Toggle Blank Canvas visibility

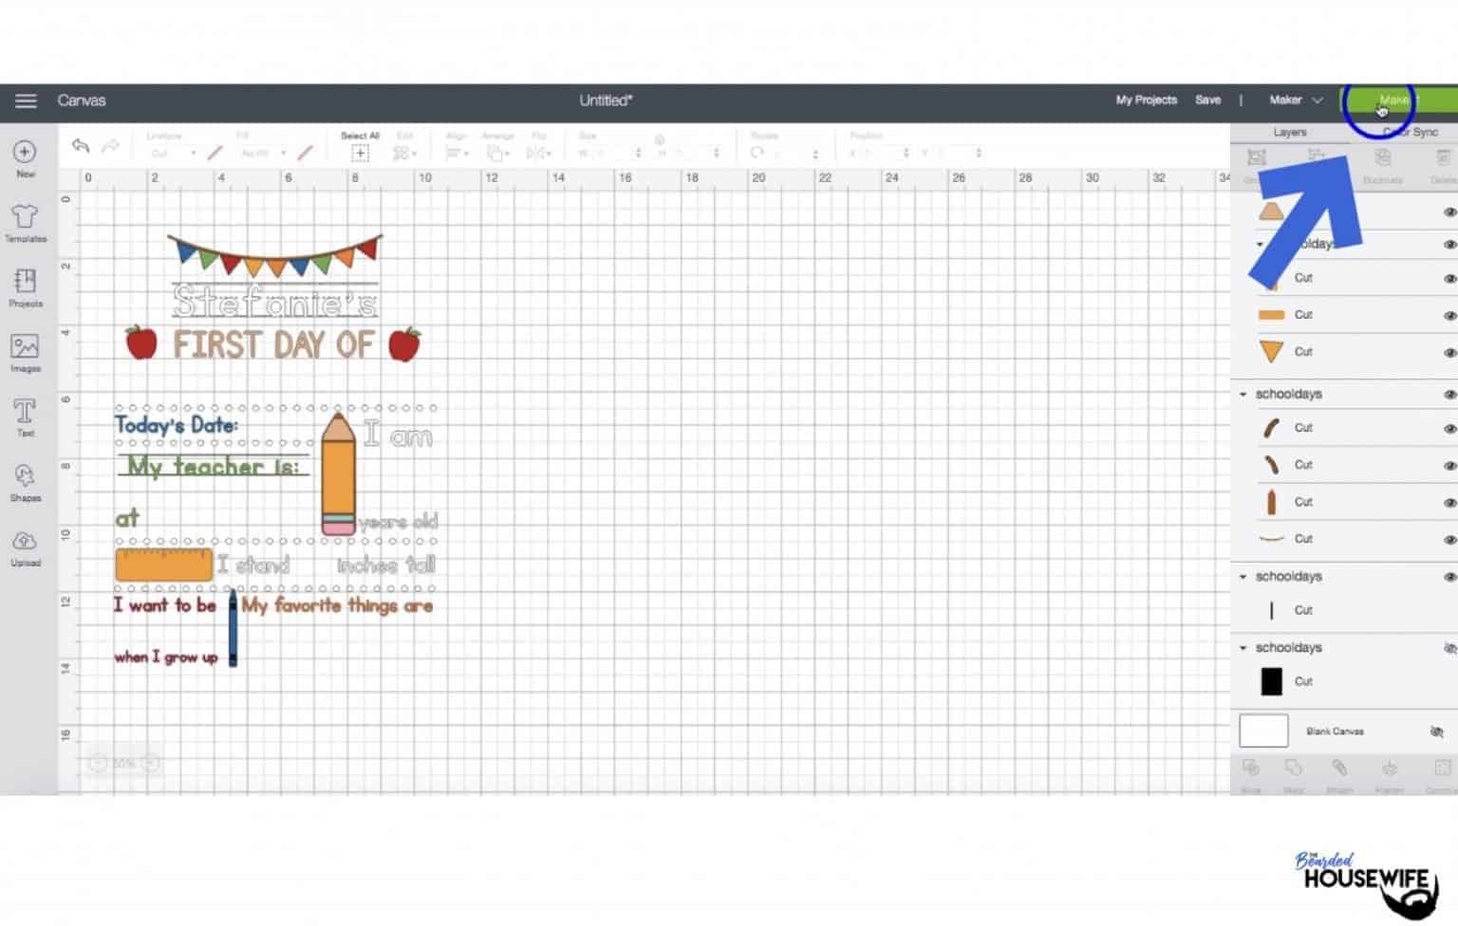[1437, 732]
